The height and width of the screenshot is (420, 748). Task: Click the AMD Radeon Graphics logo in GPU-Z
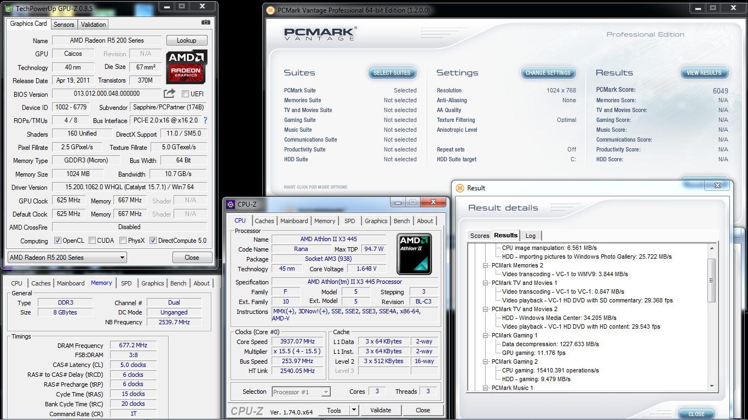pos(187,66)
